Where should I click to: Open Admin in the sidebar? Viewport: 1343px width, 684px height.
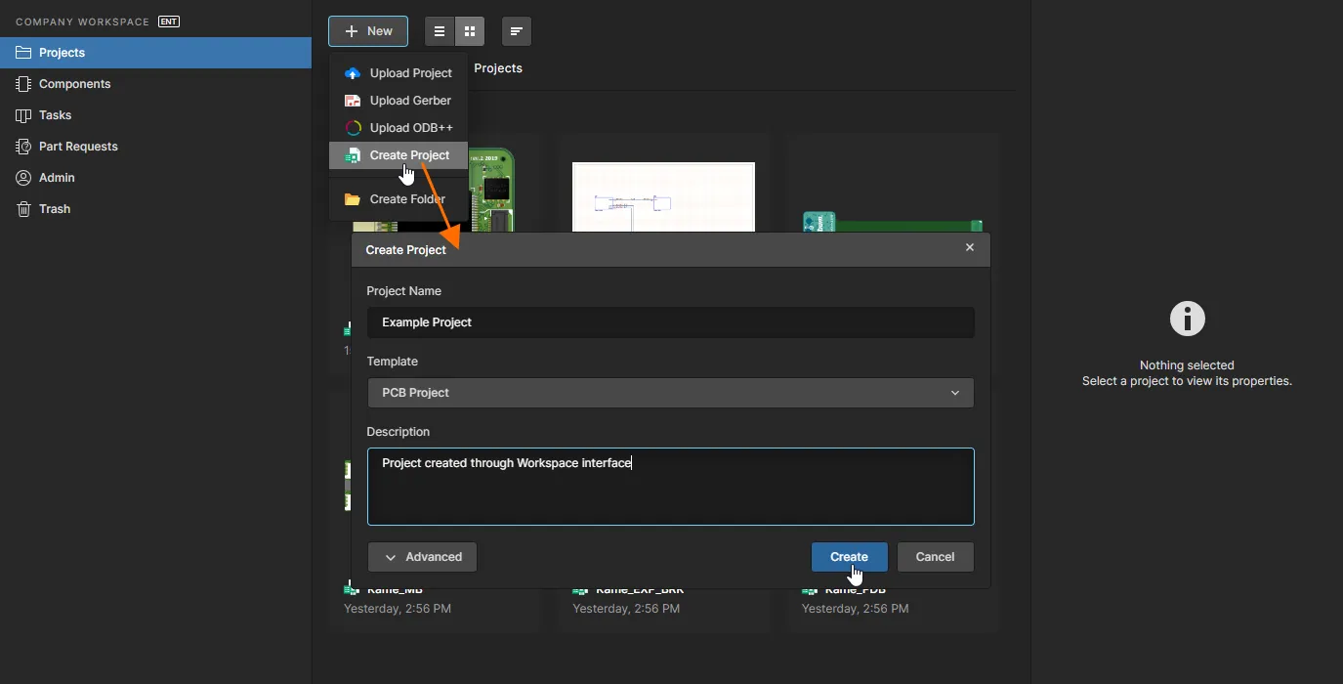point(155,178)
